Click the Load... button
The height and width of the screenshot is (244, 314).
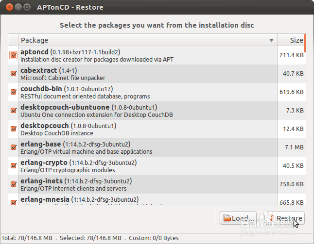[238, 218]
